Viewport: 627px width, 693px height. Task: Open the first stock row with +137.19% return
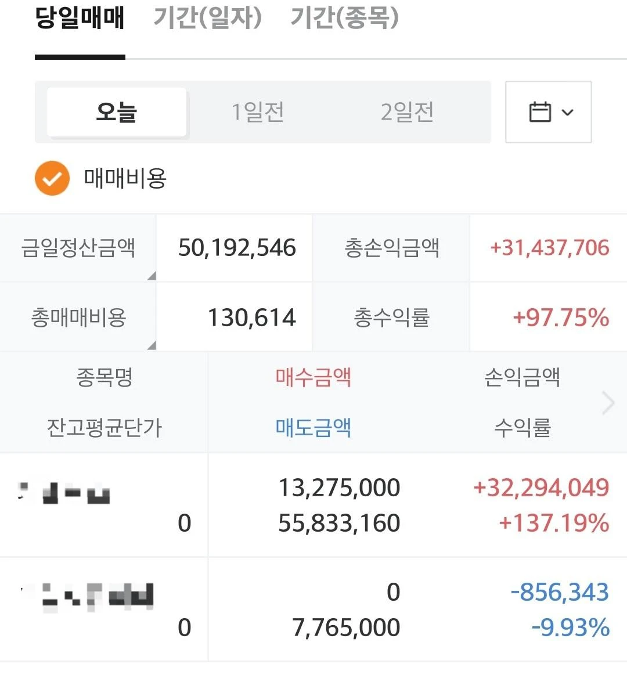click(313, 505)
